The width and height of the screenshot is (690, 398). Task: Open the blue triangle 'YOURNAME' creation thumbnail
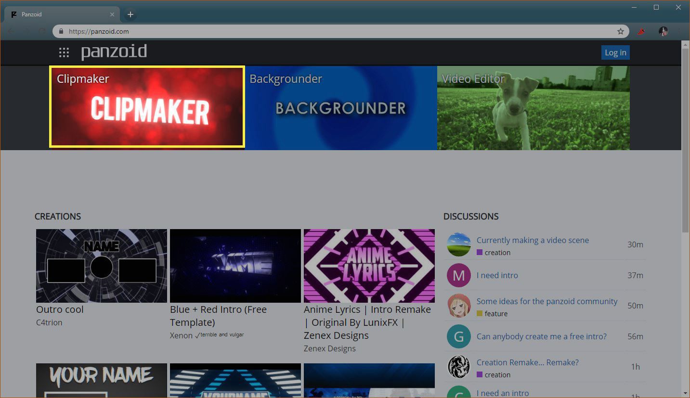point(235,381)
